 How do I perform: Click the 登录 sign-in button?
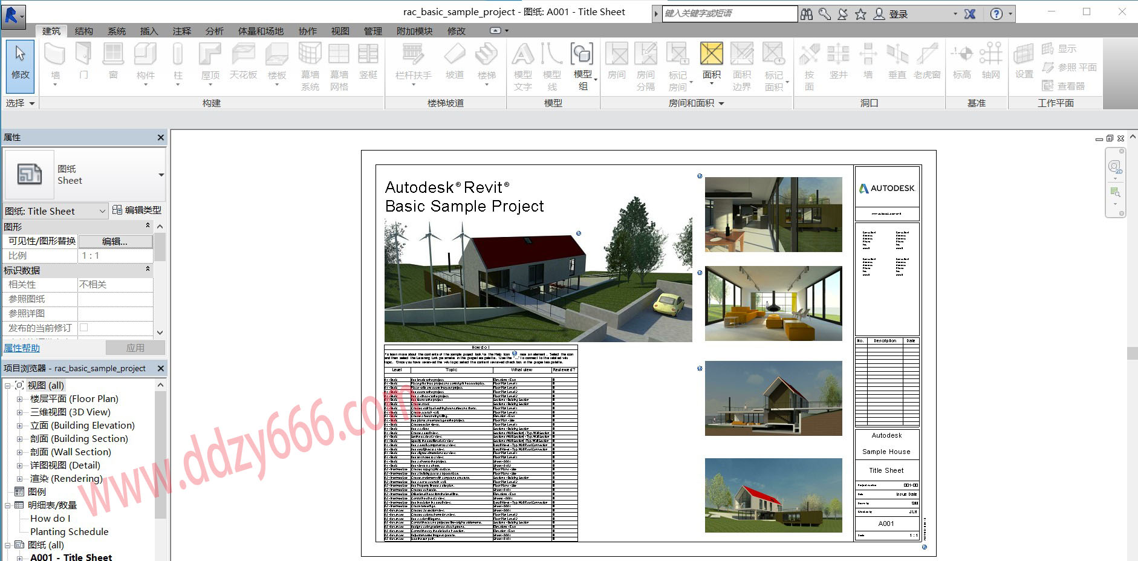coord(891,14)
